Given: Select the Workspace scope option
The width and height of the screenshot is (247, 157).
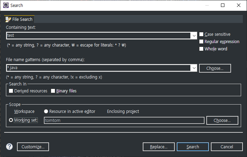Looking at the screenshot, I should [24, 111].
